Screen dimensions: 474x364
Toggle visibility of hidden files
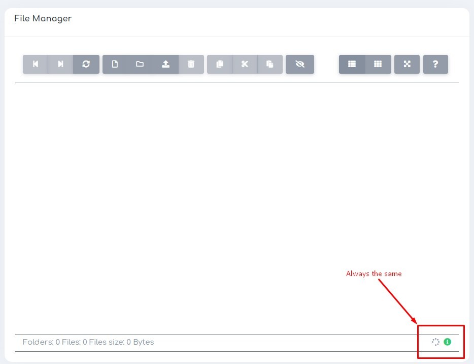300,64
